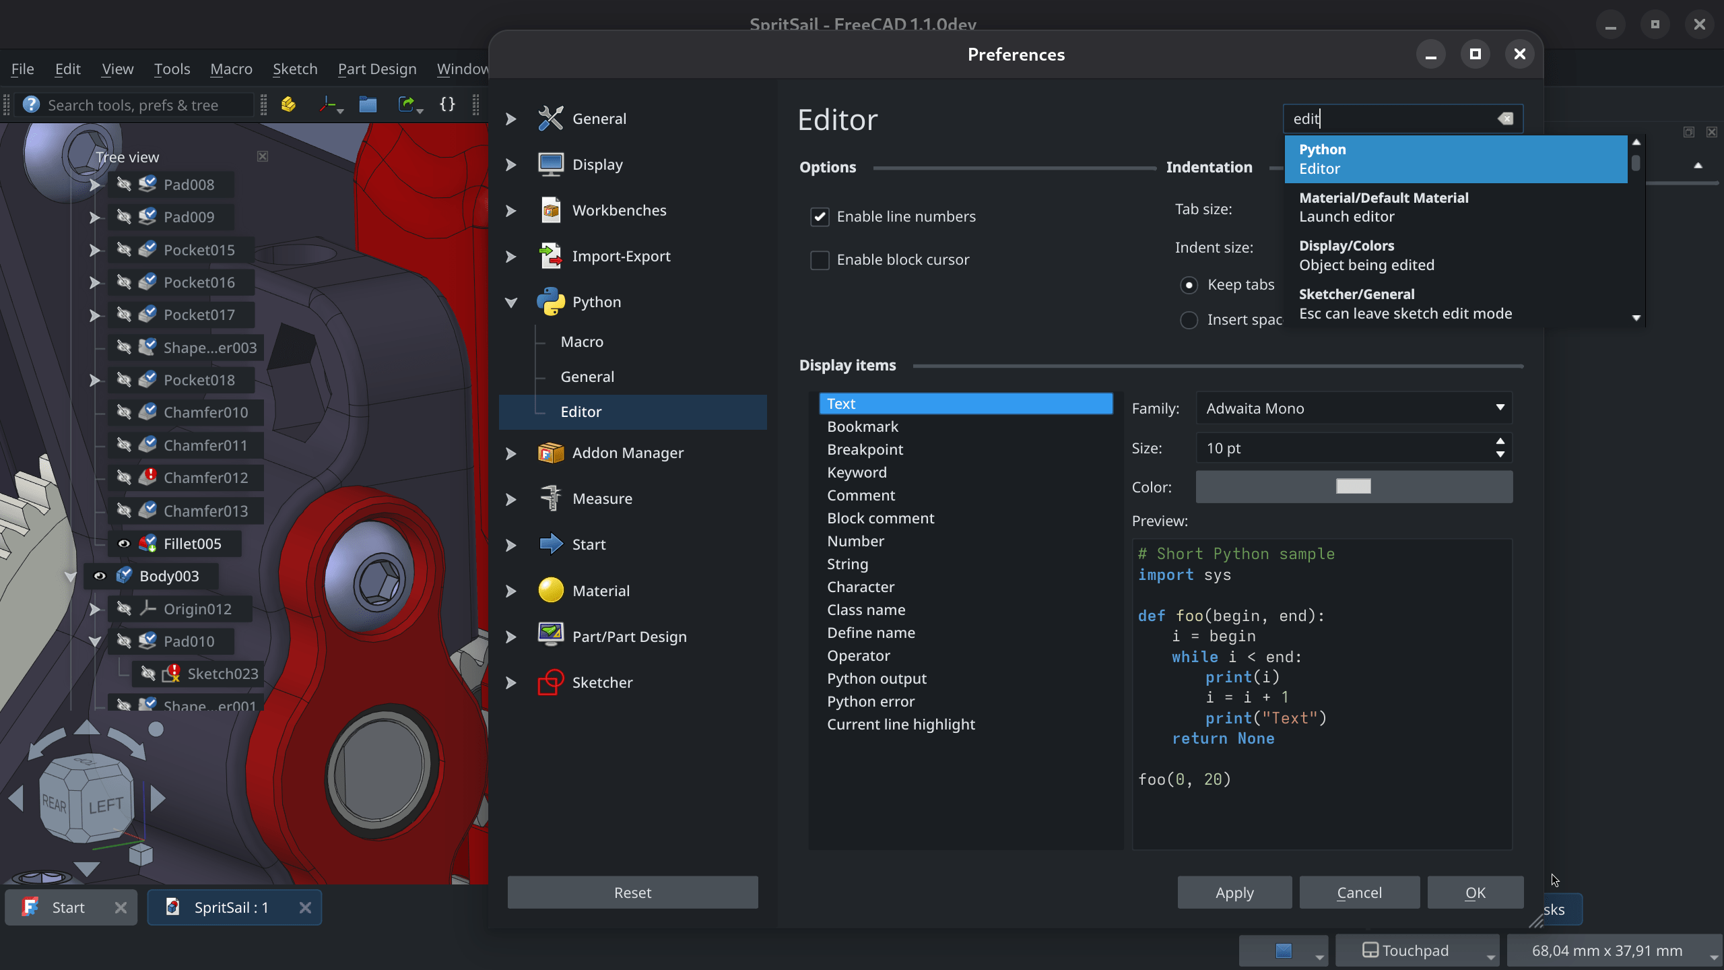Click the Sketcher preferences icon
1724x970 pixels.
pyautogui.click(x=550, y=682)
